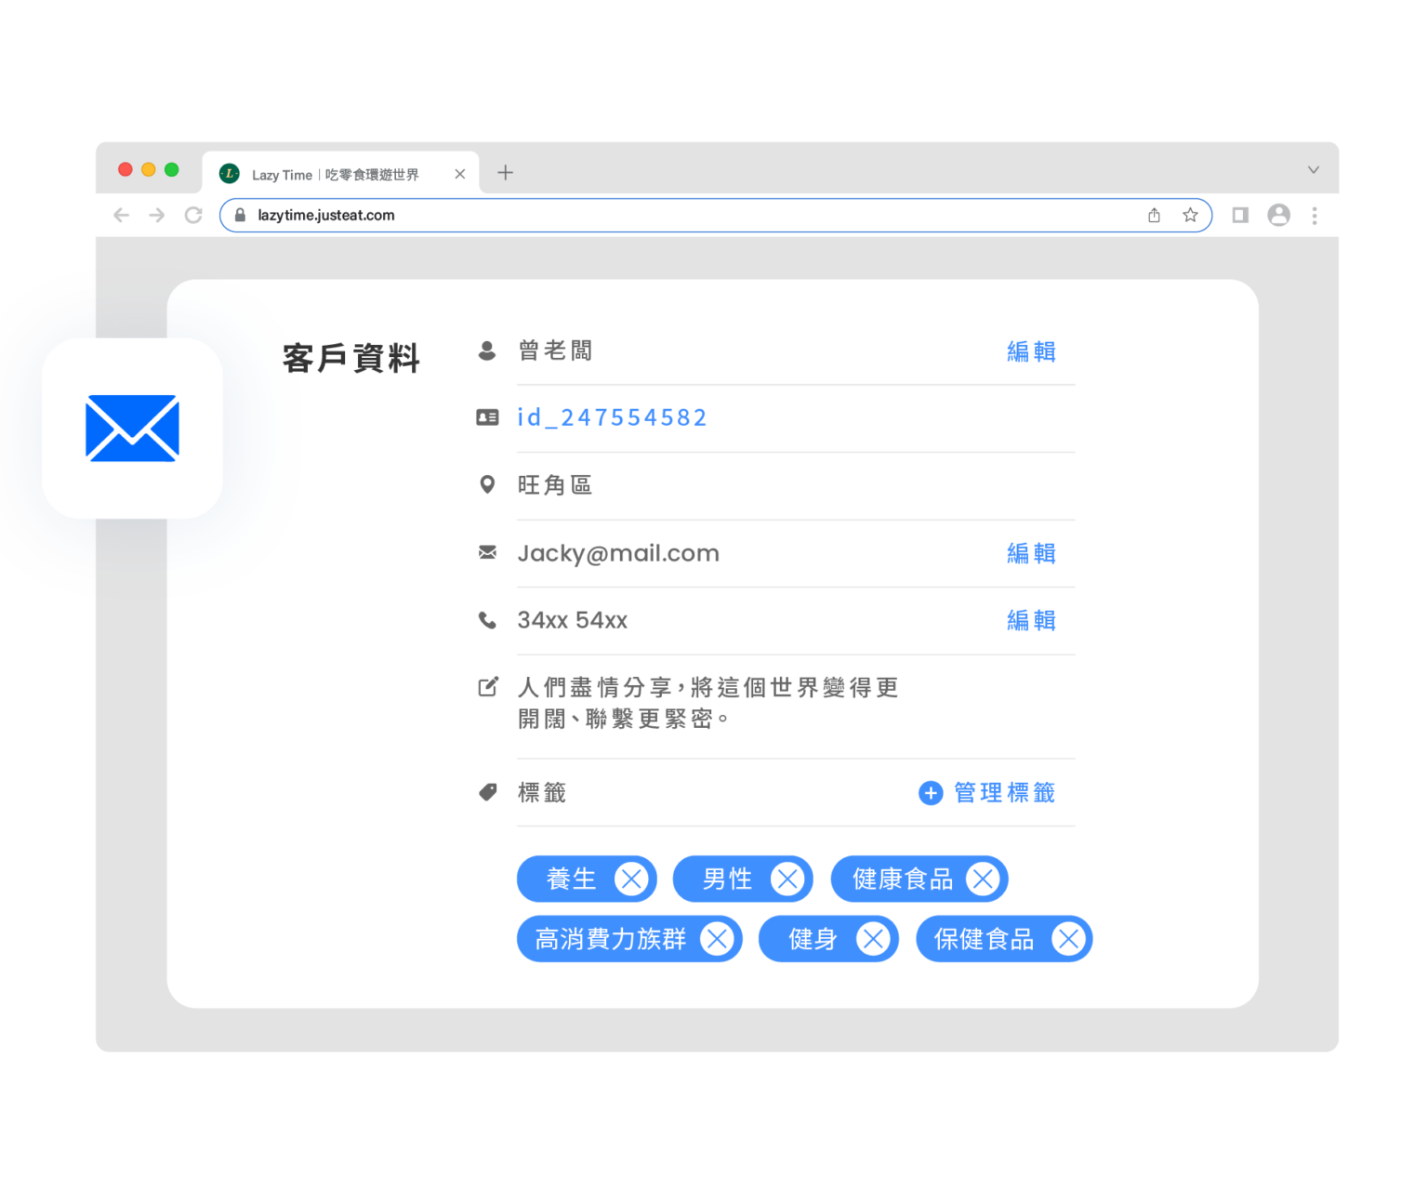Open the browser three-dot menu
The image size is (1428, 1190).
point(1315,215)
